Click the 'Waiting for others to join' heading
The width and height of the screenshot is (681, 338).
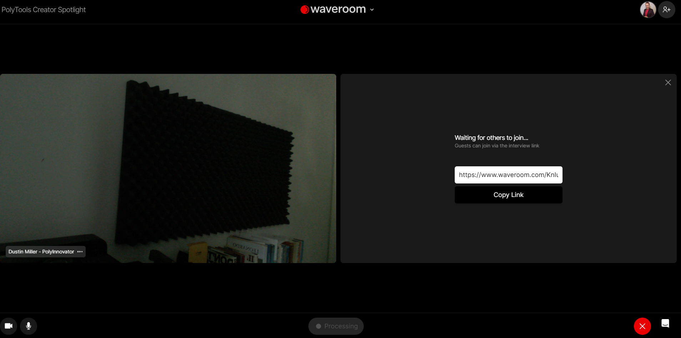click(491, 138)
